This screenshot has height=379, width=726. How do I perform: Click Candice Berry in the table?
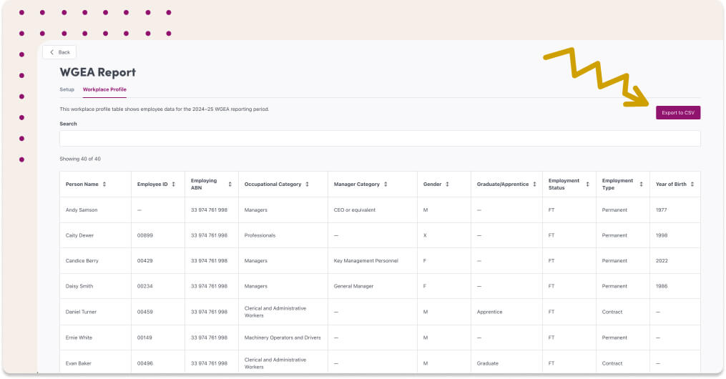point(82,261)
